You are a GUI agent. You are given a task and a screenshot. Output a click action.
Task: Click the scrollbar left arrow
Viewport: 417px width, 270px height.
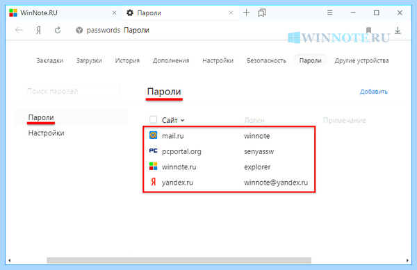tap(10, 260)
